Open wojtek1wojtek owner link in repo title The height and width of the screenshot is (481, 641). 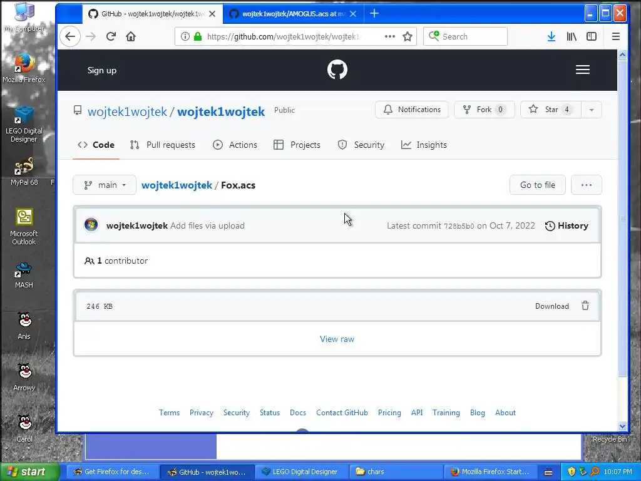pos(127,111)
